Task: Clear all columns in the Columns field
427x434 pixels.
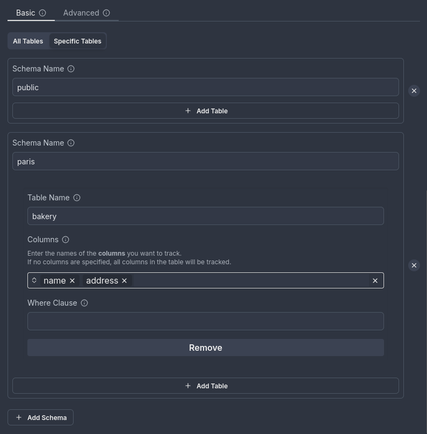Action: click(375, 280)
